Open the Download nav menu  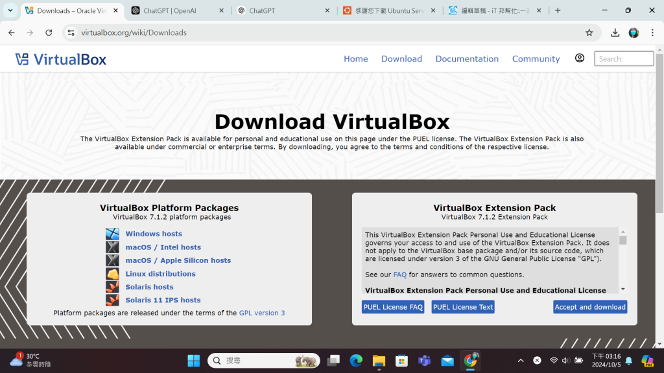click(401, 59)
